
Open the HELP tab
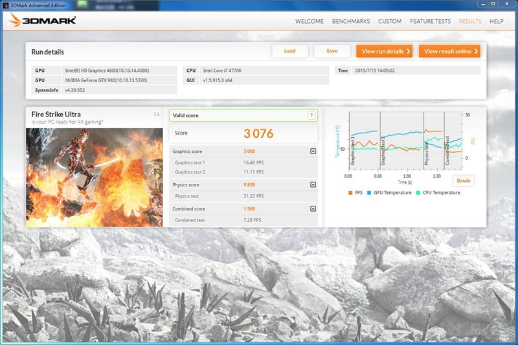tap(497, 21)
